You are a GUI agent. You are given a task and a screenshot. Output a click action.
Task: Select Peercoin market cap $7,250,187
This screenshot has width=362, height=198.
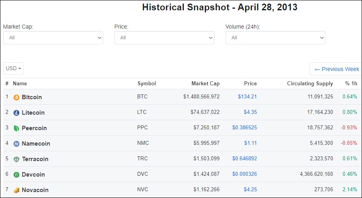tap(206, 127)
